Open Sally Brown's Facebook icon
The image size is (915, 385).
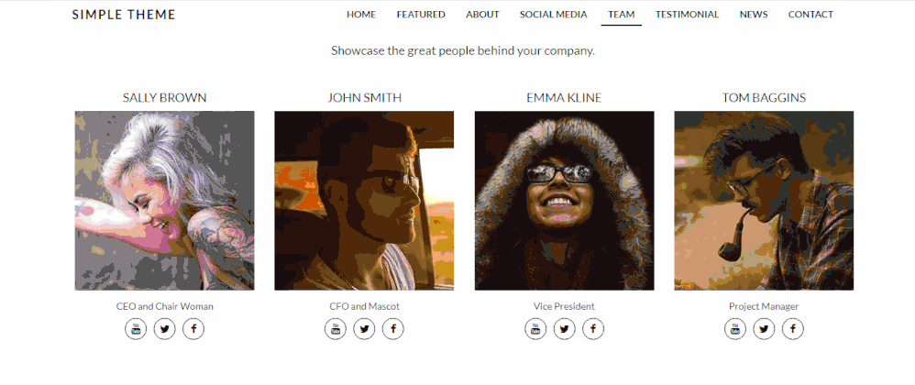193,329
